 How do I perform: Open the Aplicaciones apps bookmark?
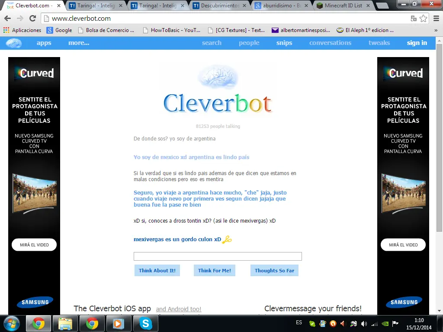pyautogui.click(x=22, y=30)
